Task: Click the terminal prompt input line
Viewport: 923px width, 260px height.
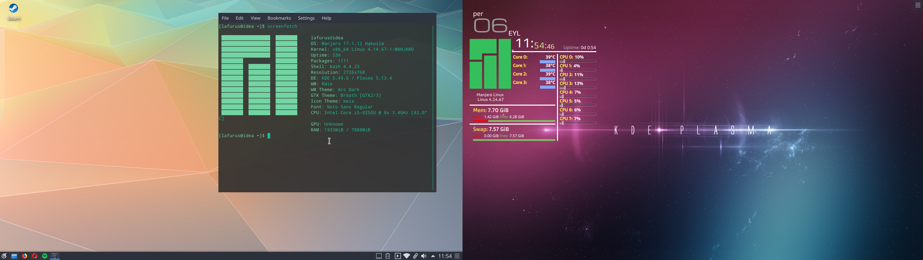Action: pos(244,136)
